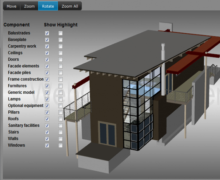Highlight the Sanitary facilities component
This screenshot has height=180, width=220.
pyautogui.click(x=61, y=125)
